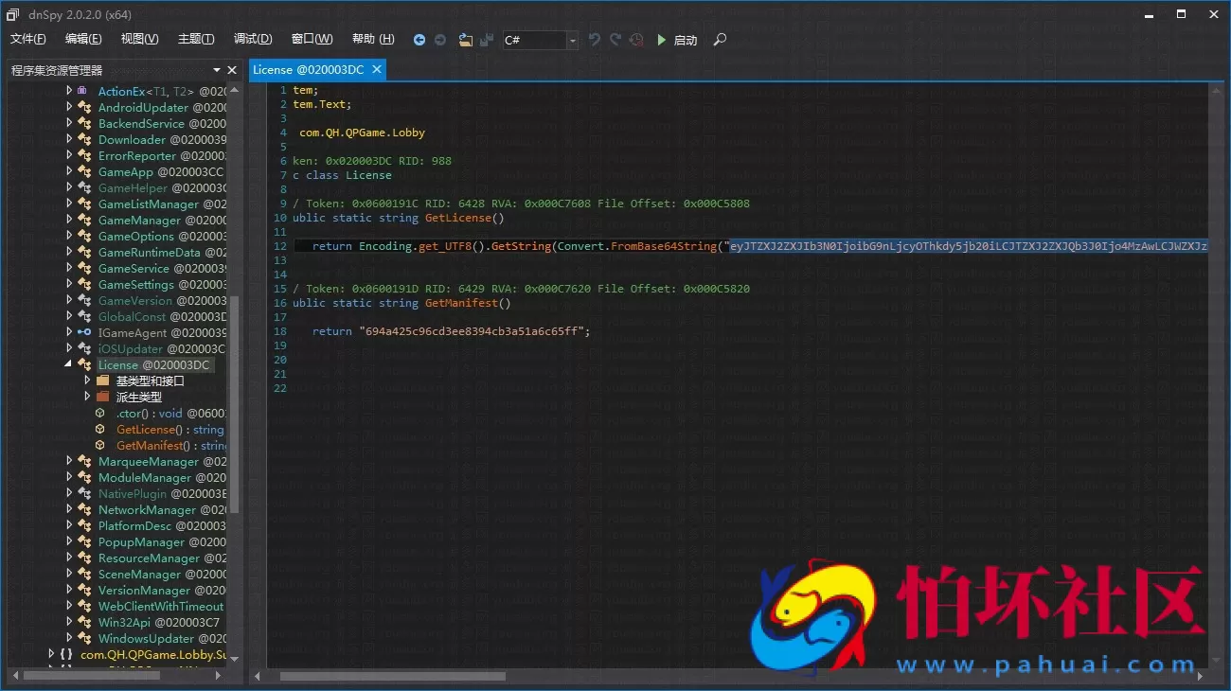Click the Save All toolbar icon
This screenshot has width=1231, height=691.
(x=487, y=40)
